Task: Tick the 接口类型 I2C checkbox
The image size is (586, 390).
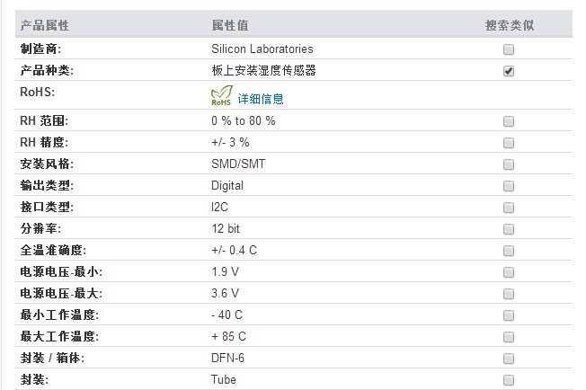Action: pyautogui.click(x=509, y=208)
